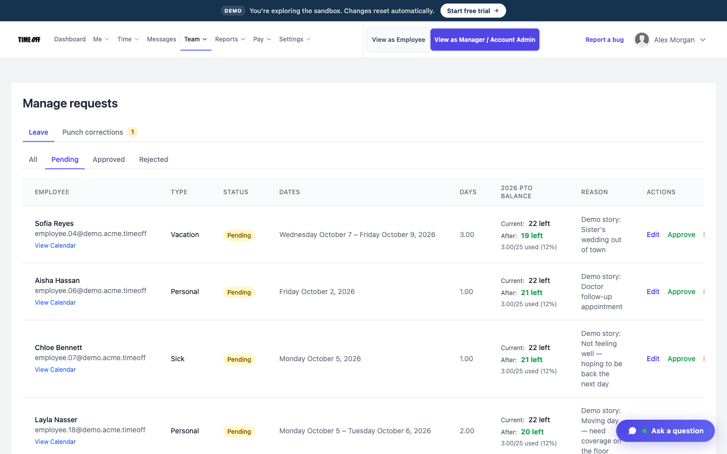
Task: Click Chloe Bennett's email address
Action: (x=90, y=358)
